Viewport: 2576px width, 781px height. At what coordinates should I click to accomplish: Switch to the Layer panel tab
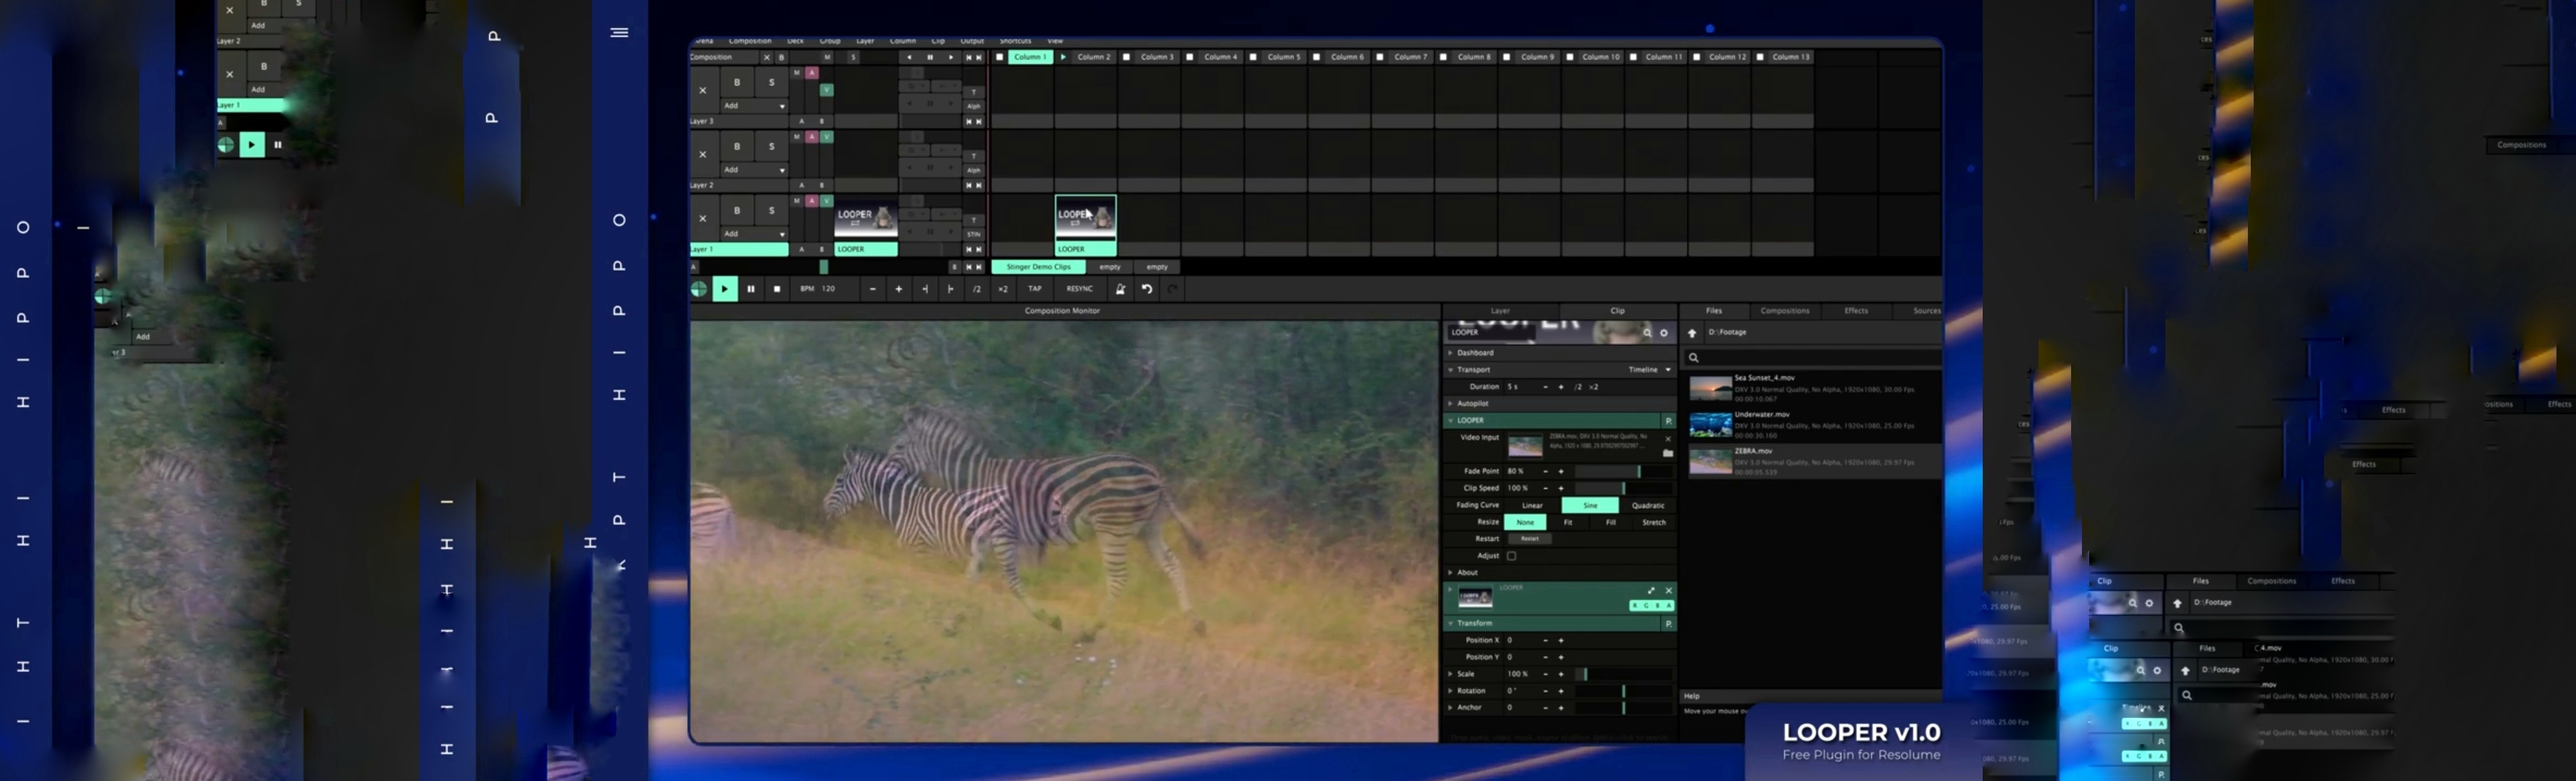[x=1500, y=311]
